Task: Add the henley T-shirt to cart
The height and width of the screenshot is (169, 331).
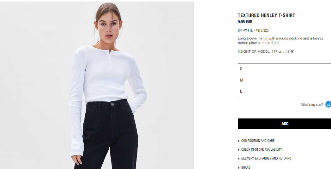Action: (x=285, y=124)
